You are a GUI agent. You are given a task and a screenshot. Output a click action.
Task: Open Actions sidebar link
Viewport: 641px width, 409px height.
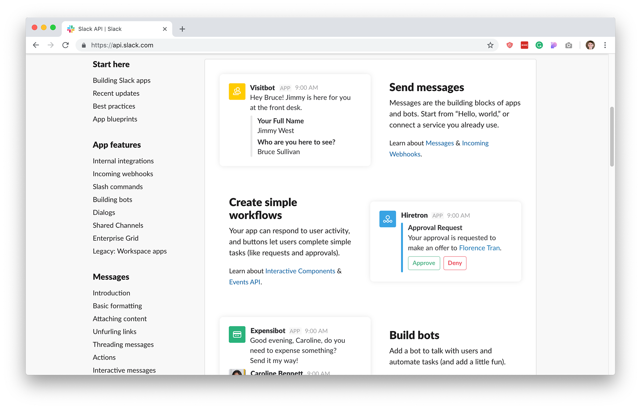104,358
